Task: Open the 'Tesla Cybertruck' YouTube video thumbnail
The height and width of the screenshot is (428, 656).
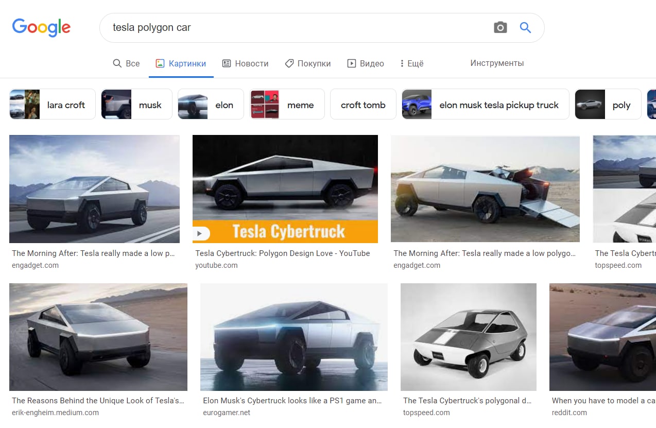Action: coord(285,189)
